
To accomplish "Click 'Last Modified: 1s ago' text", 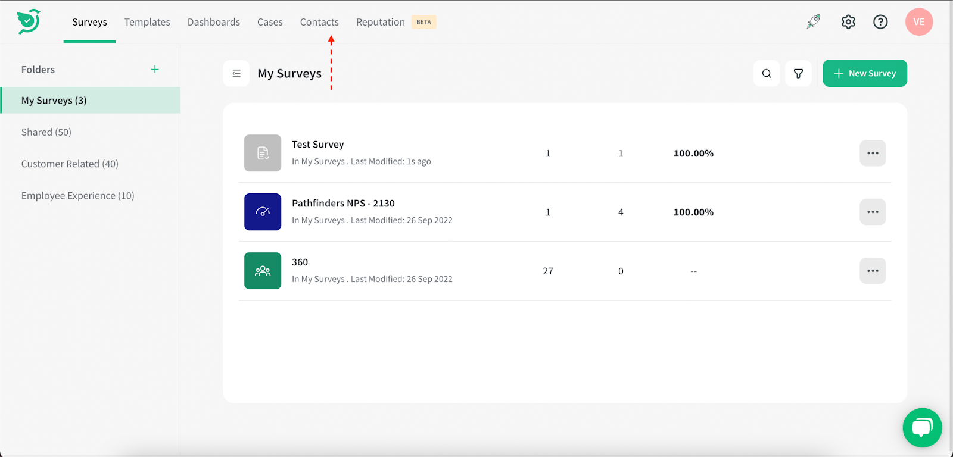I will pyautogui.click(x=391, y=161).
